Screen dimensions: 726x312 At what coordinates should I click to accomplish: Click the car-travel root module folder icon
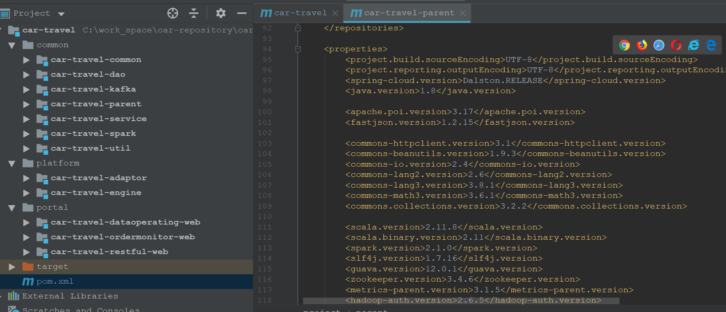(x=14, y=30)
